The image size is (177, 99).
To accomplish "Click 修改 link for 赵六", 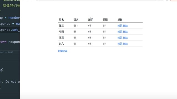I will [x=120, y=43].
